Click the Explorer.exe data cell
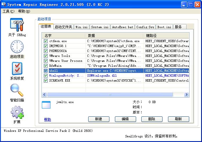 (x=114, y=71)
